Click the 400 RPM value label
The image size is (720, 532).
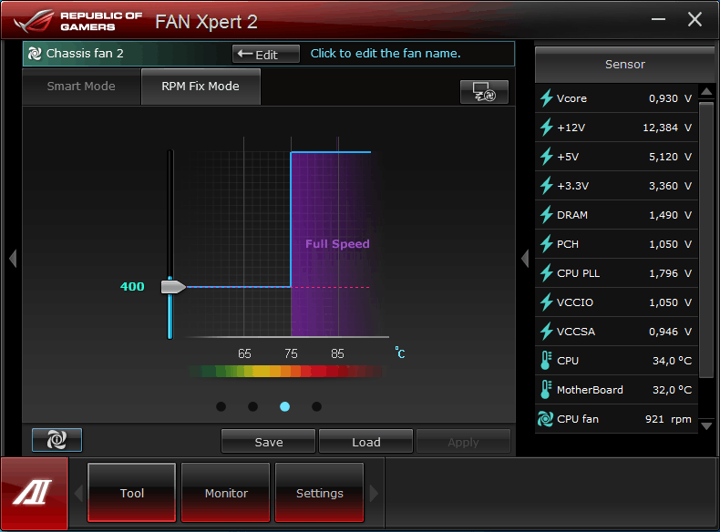pyautogui.click(x=132, y=286)
